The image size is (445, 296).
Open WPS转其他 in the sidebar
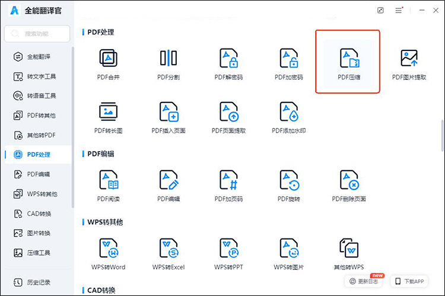coord(38,194)
